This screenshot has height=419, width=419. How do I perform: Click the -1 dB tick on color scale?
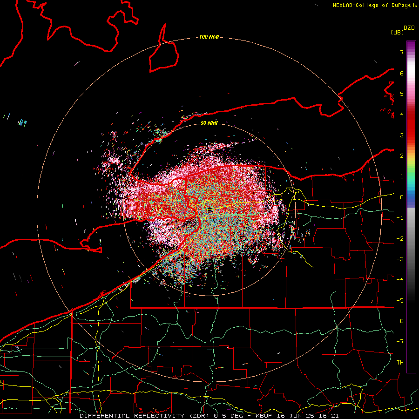[x=400, y=218]
